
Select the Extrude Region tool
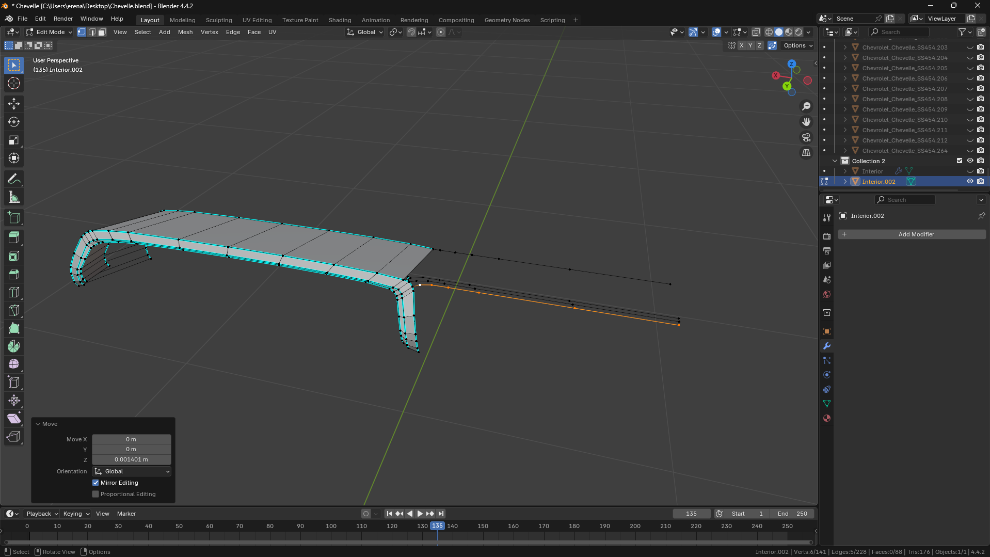tap(14, 238)
